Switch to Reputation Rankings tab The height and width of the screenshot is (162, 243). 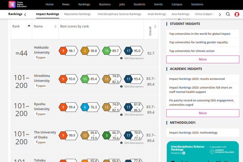tap(77, 14)
